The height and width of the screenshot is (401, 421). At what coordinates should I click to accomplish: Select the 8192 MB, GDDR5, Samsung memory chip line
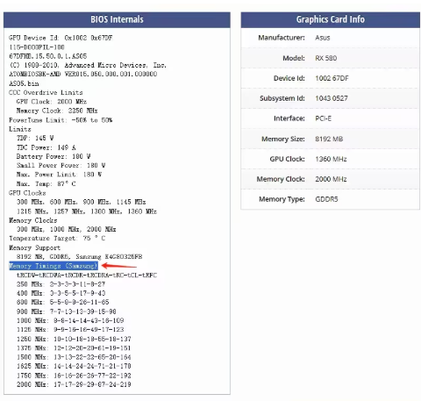coord(79,256)
